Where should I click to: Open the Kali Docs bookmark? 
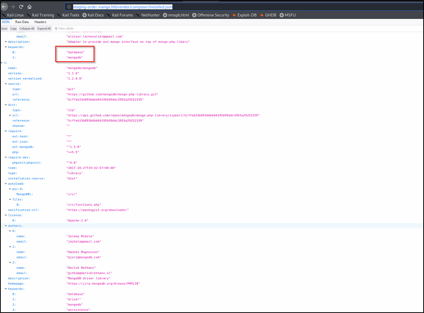click(x=93, y=15)
